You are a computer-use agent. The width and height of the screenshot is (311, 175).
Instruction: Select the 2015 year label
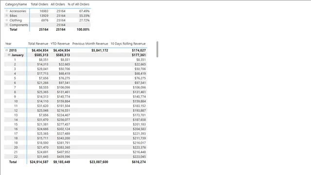point(13,51)
